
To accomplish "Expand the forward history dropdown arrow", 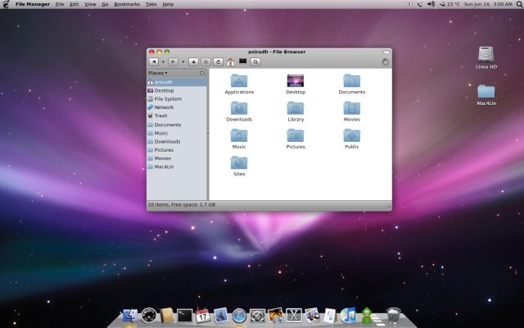I will pyautogui.click(x=183, y=61).
